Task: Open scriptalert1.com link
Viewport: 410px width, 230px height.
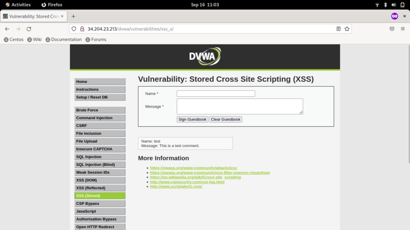Action: [176, 186]
